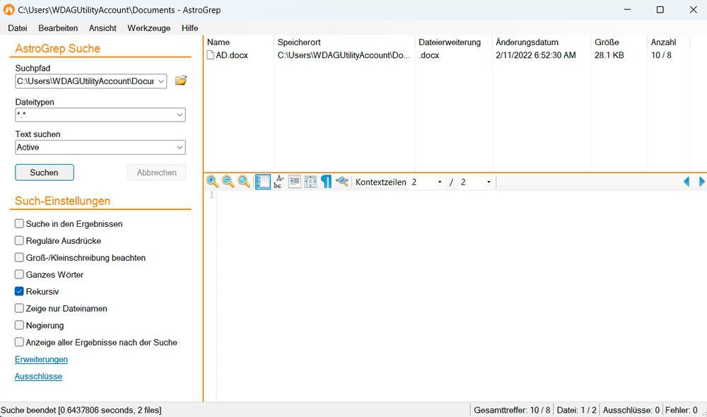Open the Text suchen dropdown list
The image size is (707, 417).
[x=179, y=147]
